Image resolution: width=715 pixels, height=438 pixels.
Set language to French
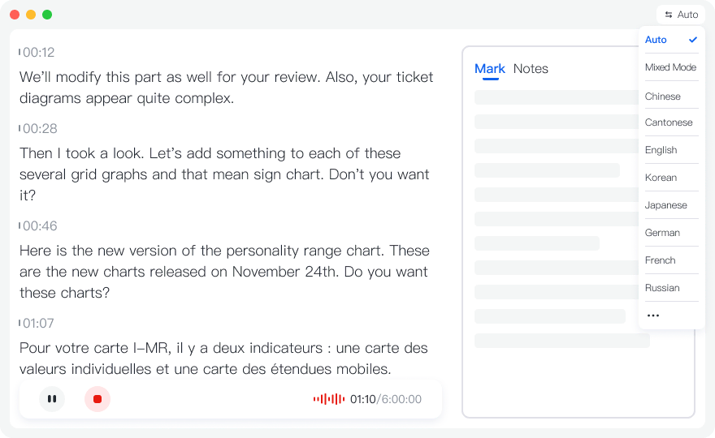661,260
